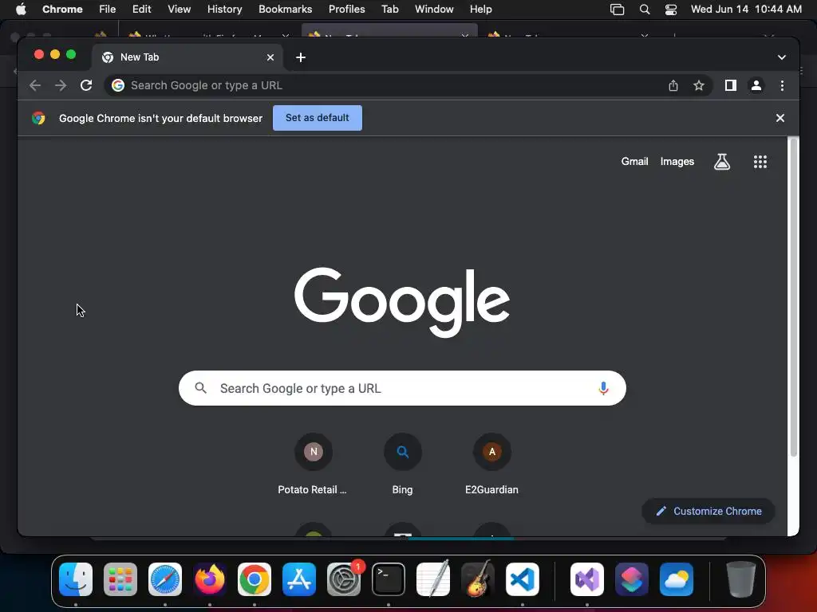Open Stage Manager menu bar icon

click(x=617, y=10)
